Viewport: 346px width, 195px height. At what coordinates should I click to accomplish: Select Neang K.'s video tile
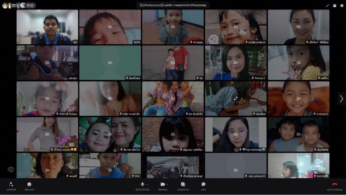click(236, 63)
